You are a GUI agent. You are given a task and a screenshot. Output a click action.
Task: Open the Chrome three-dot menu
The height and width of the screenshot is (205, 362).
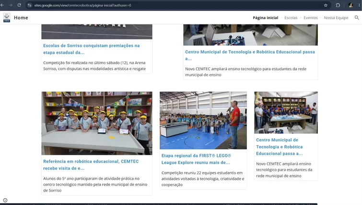[x=359, y=5]
